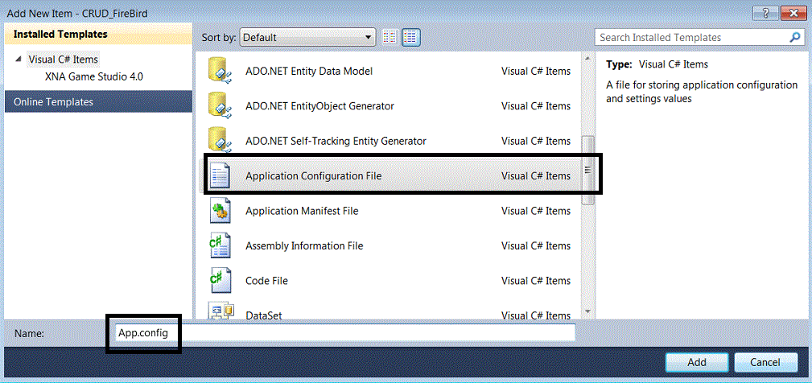This screenshot has height=383, width=812.
Task: Click the Assembly Information File icon
Action: click(x=220, y=245)
